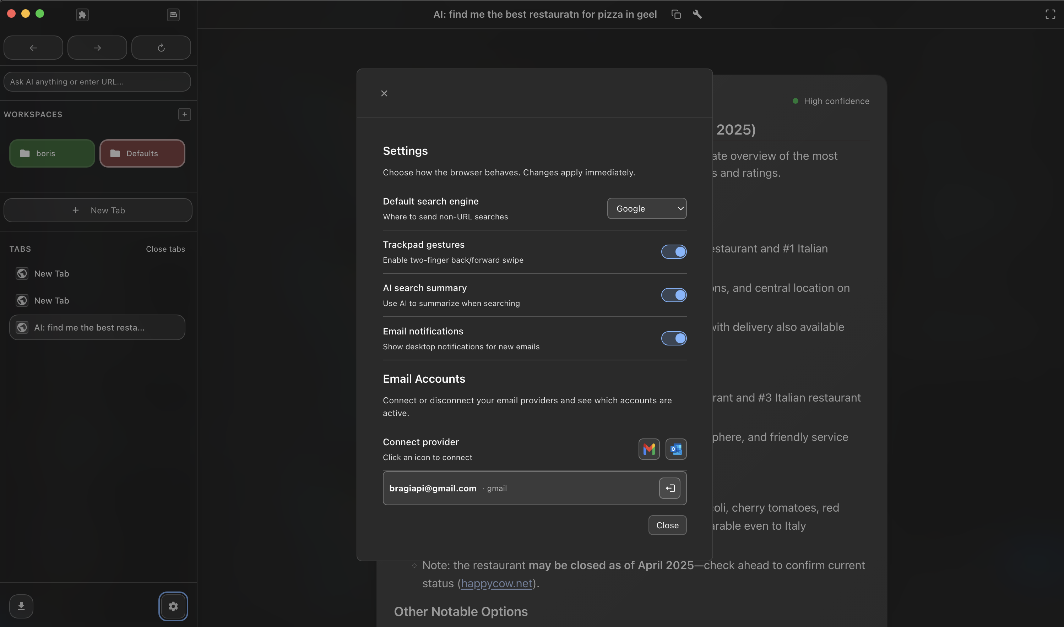Image resolution: width=1064 pixels, height=627 pixels.
Task: Go back using the back arrow
Action: coord(33,47)
